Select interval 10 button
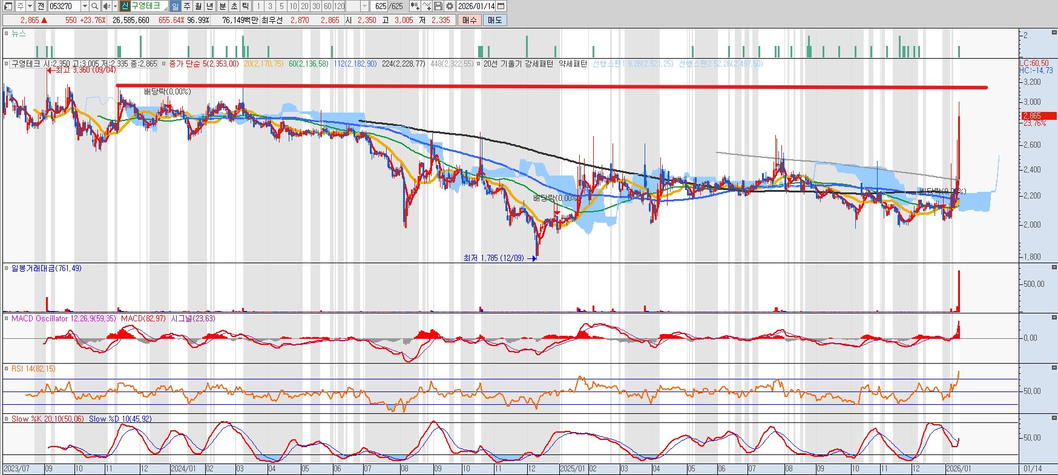This screenshot has height=475, width=1058. 293,6
